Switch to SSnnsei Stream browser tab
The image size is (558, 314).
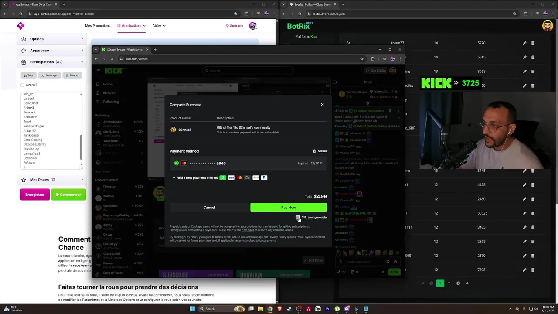pyautogui.click(x=125, y=49)
